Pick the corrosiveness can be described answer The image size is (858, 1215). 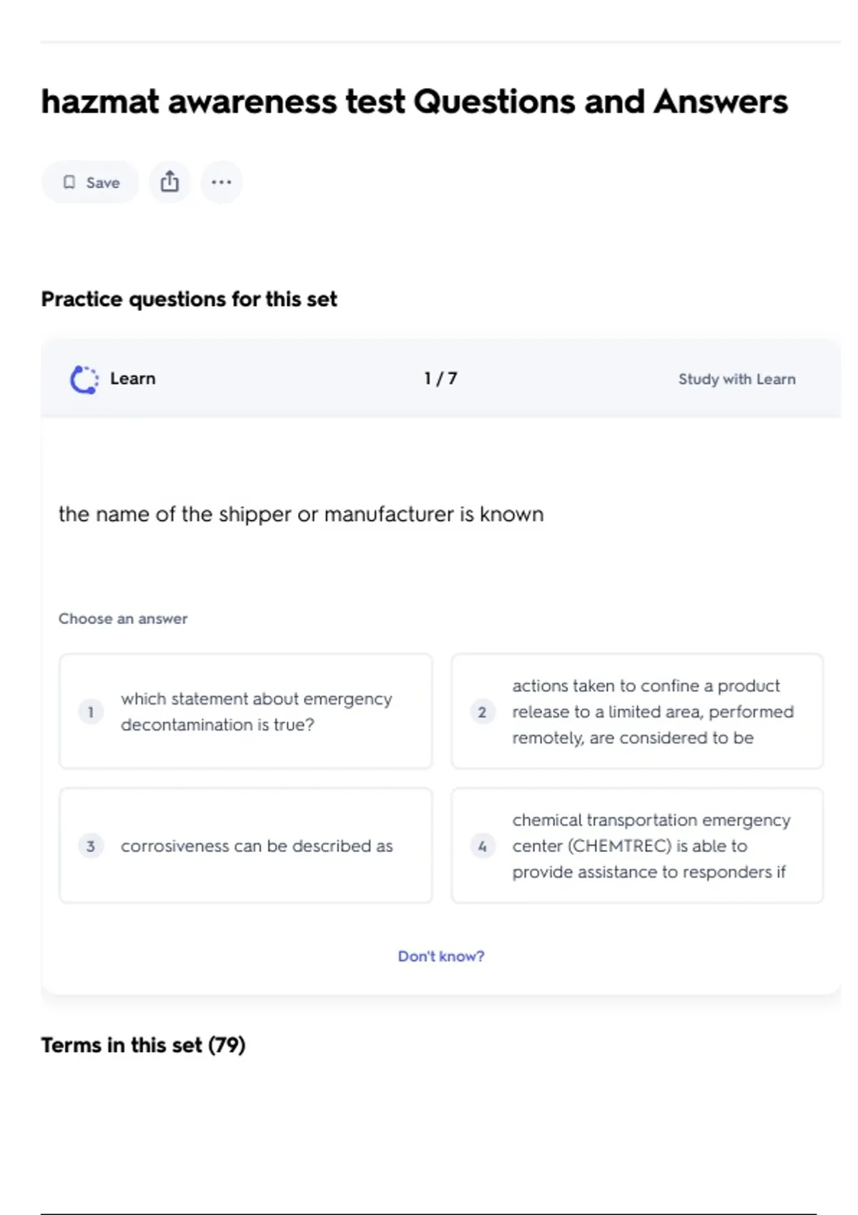click(x=257, y=846)
